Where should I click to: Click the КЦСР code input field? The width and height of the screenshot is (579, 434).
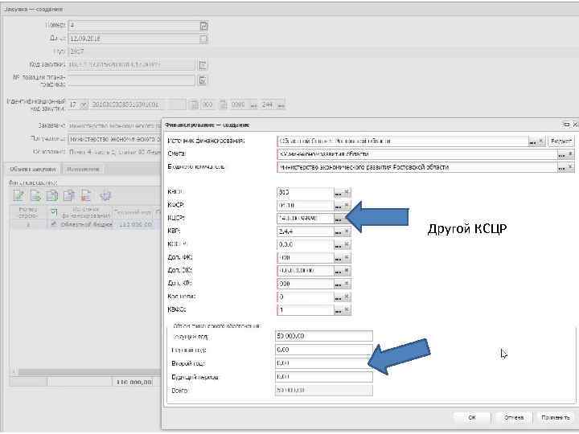305,219
